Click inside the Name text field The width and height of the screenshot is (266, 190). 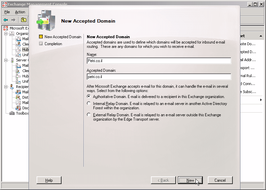point(159,61)
